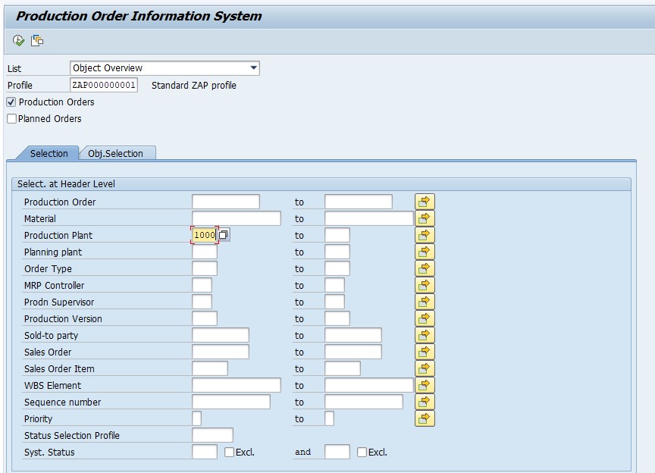Open multiple selection for WBS Element
655x473 pixels.
coord(425,385)
